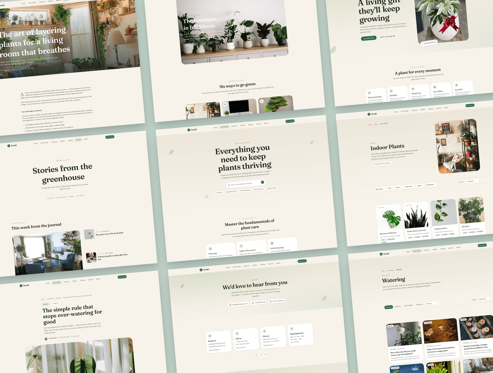
Task: Open Services in the Care Guide page navigation
Action: [234, 126]
